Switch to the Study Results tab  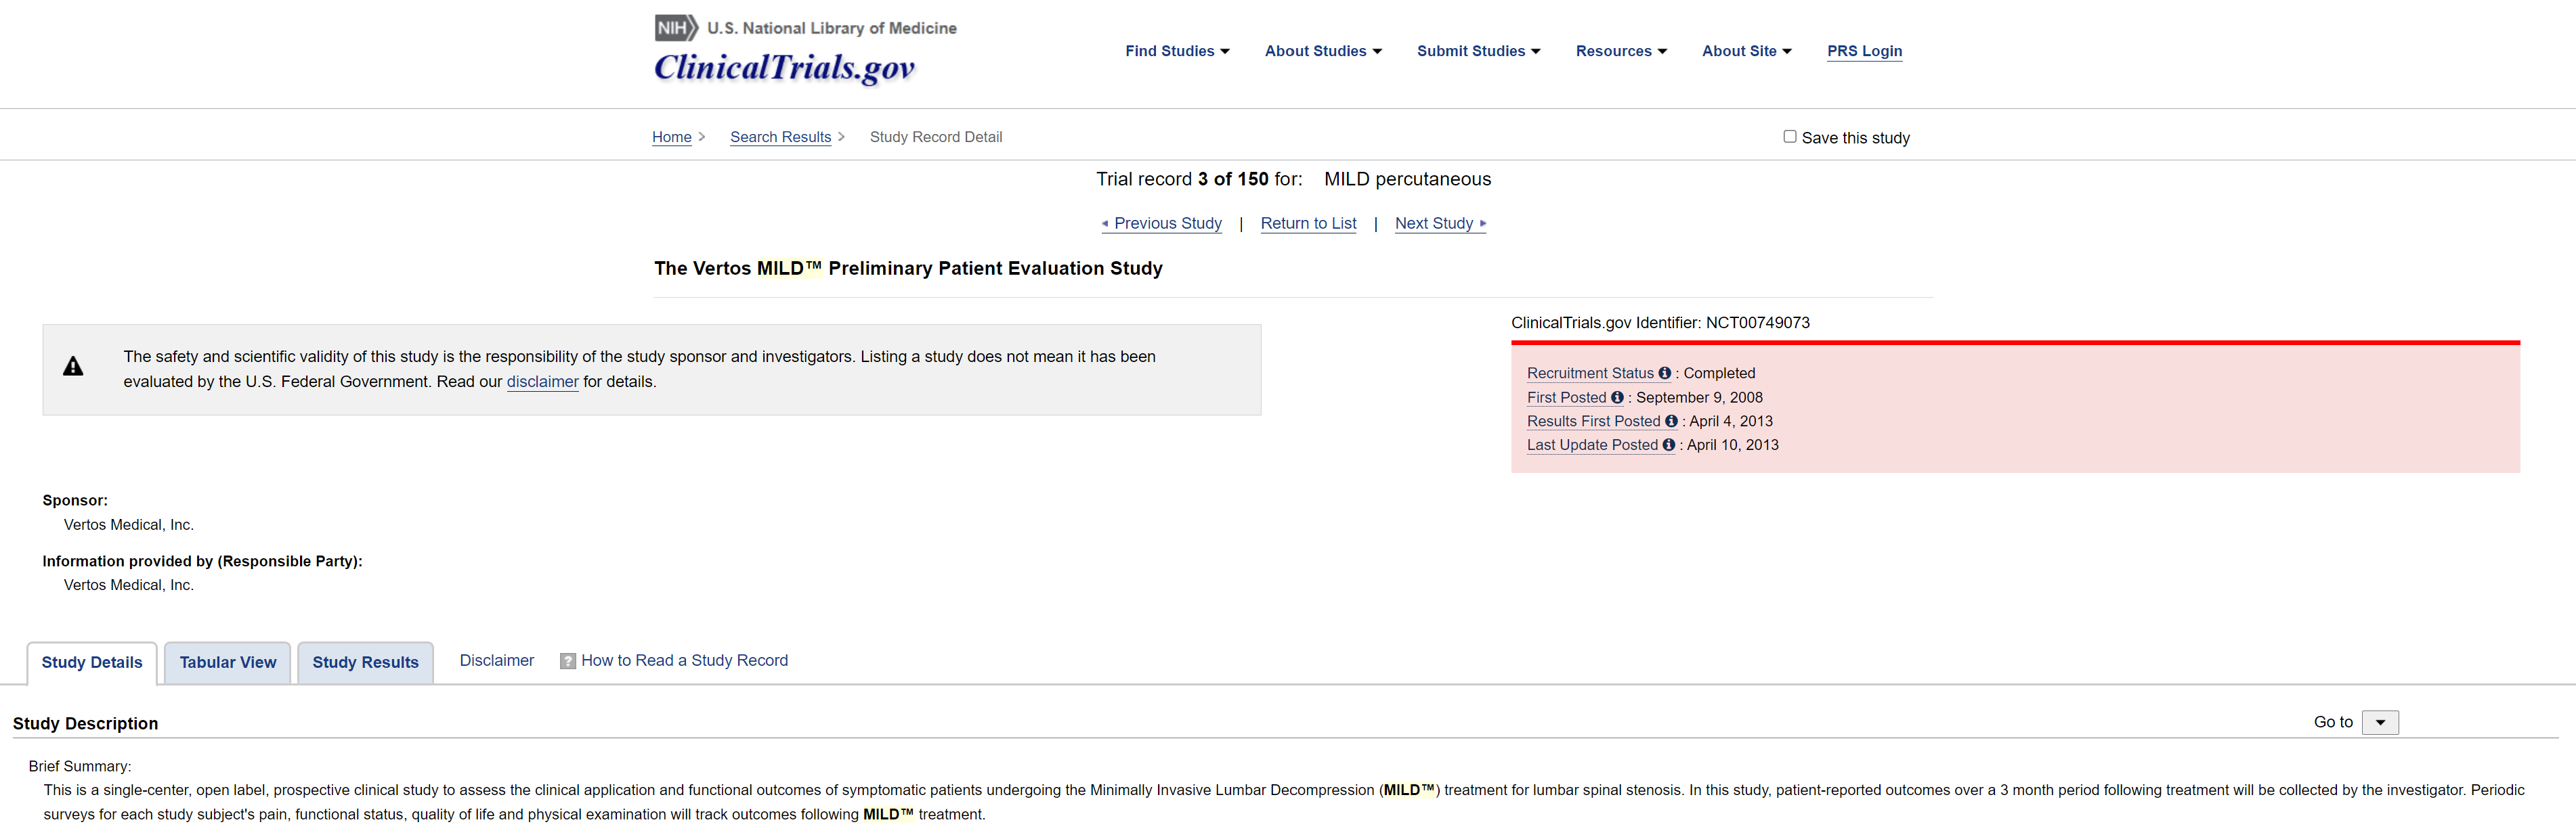coord(366,662)
